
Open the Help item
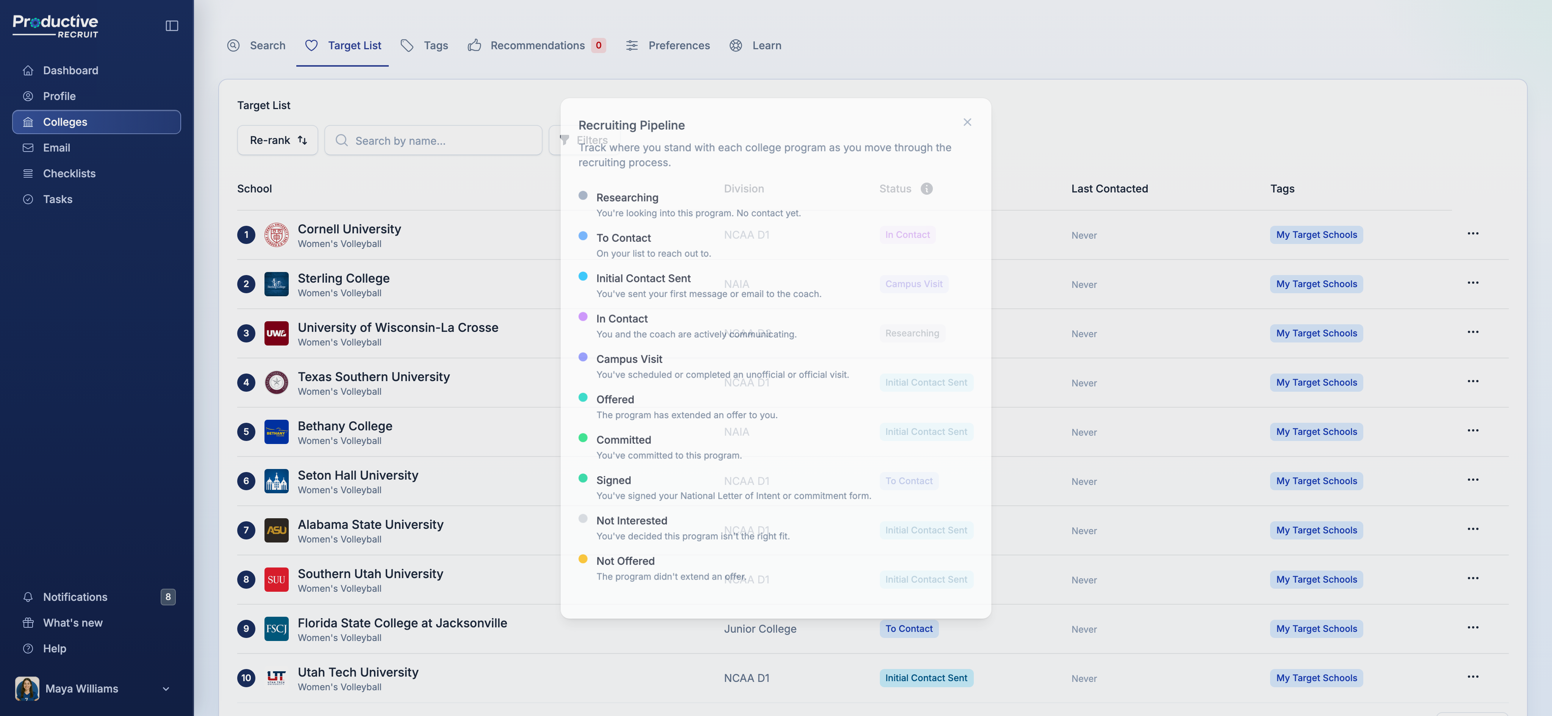[x=96, y=649]
